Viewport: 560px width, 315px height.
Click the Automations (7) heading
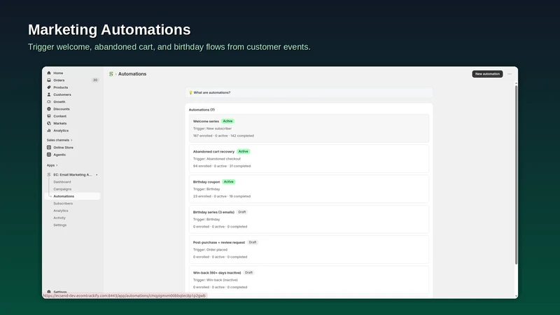pyautogui.click(x=202, y=110)
